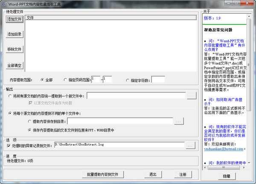Click the help panel scroll right arrow
Screen dimensions: 256x184
(x=244, y=167)
